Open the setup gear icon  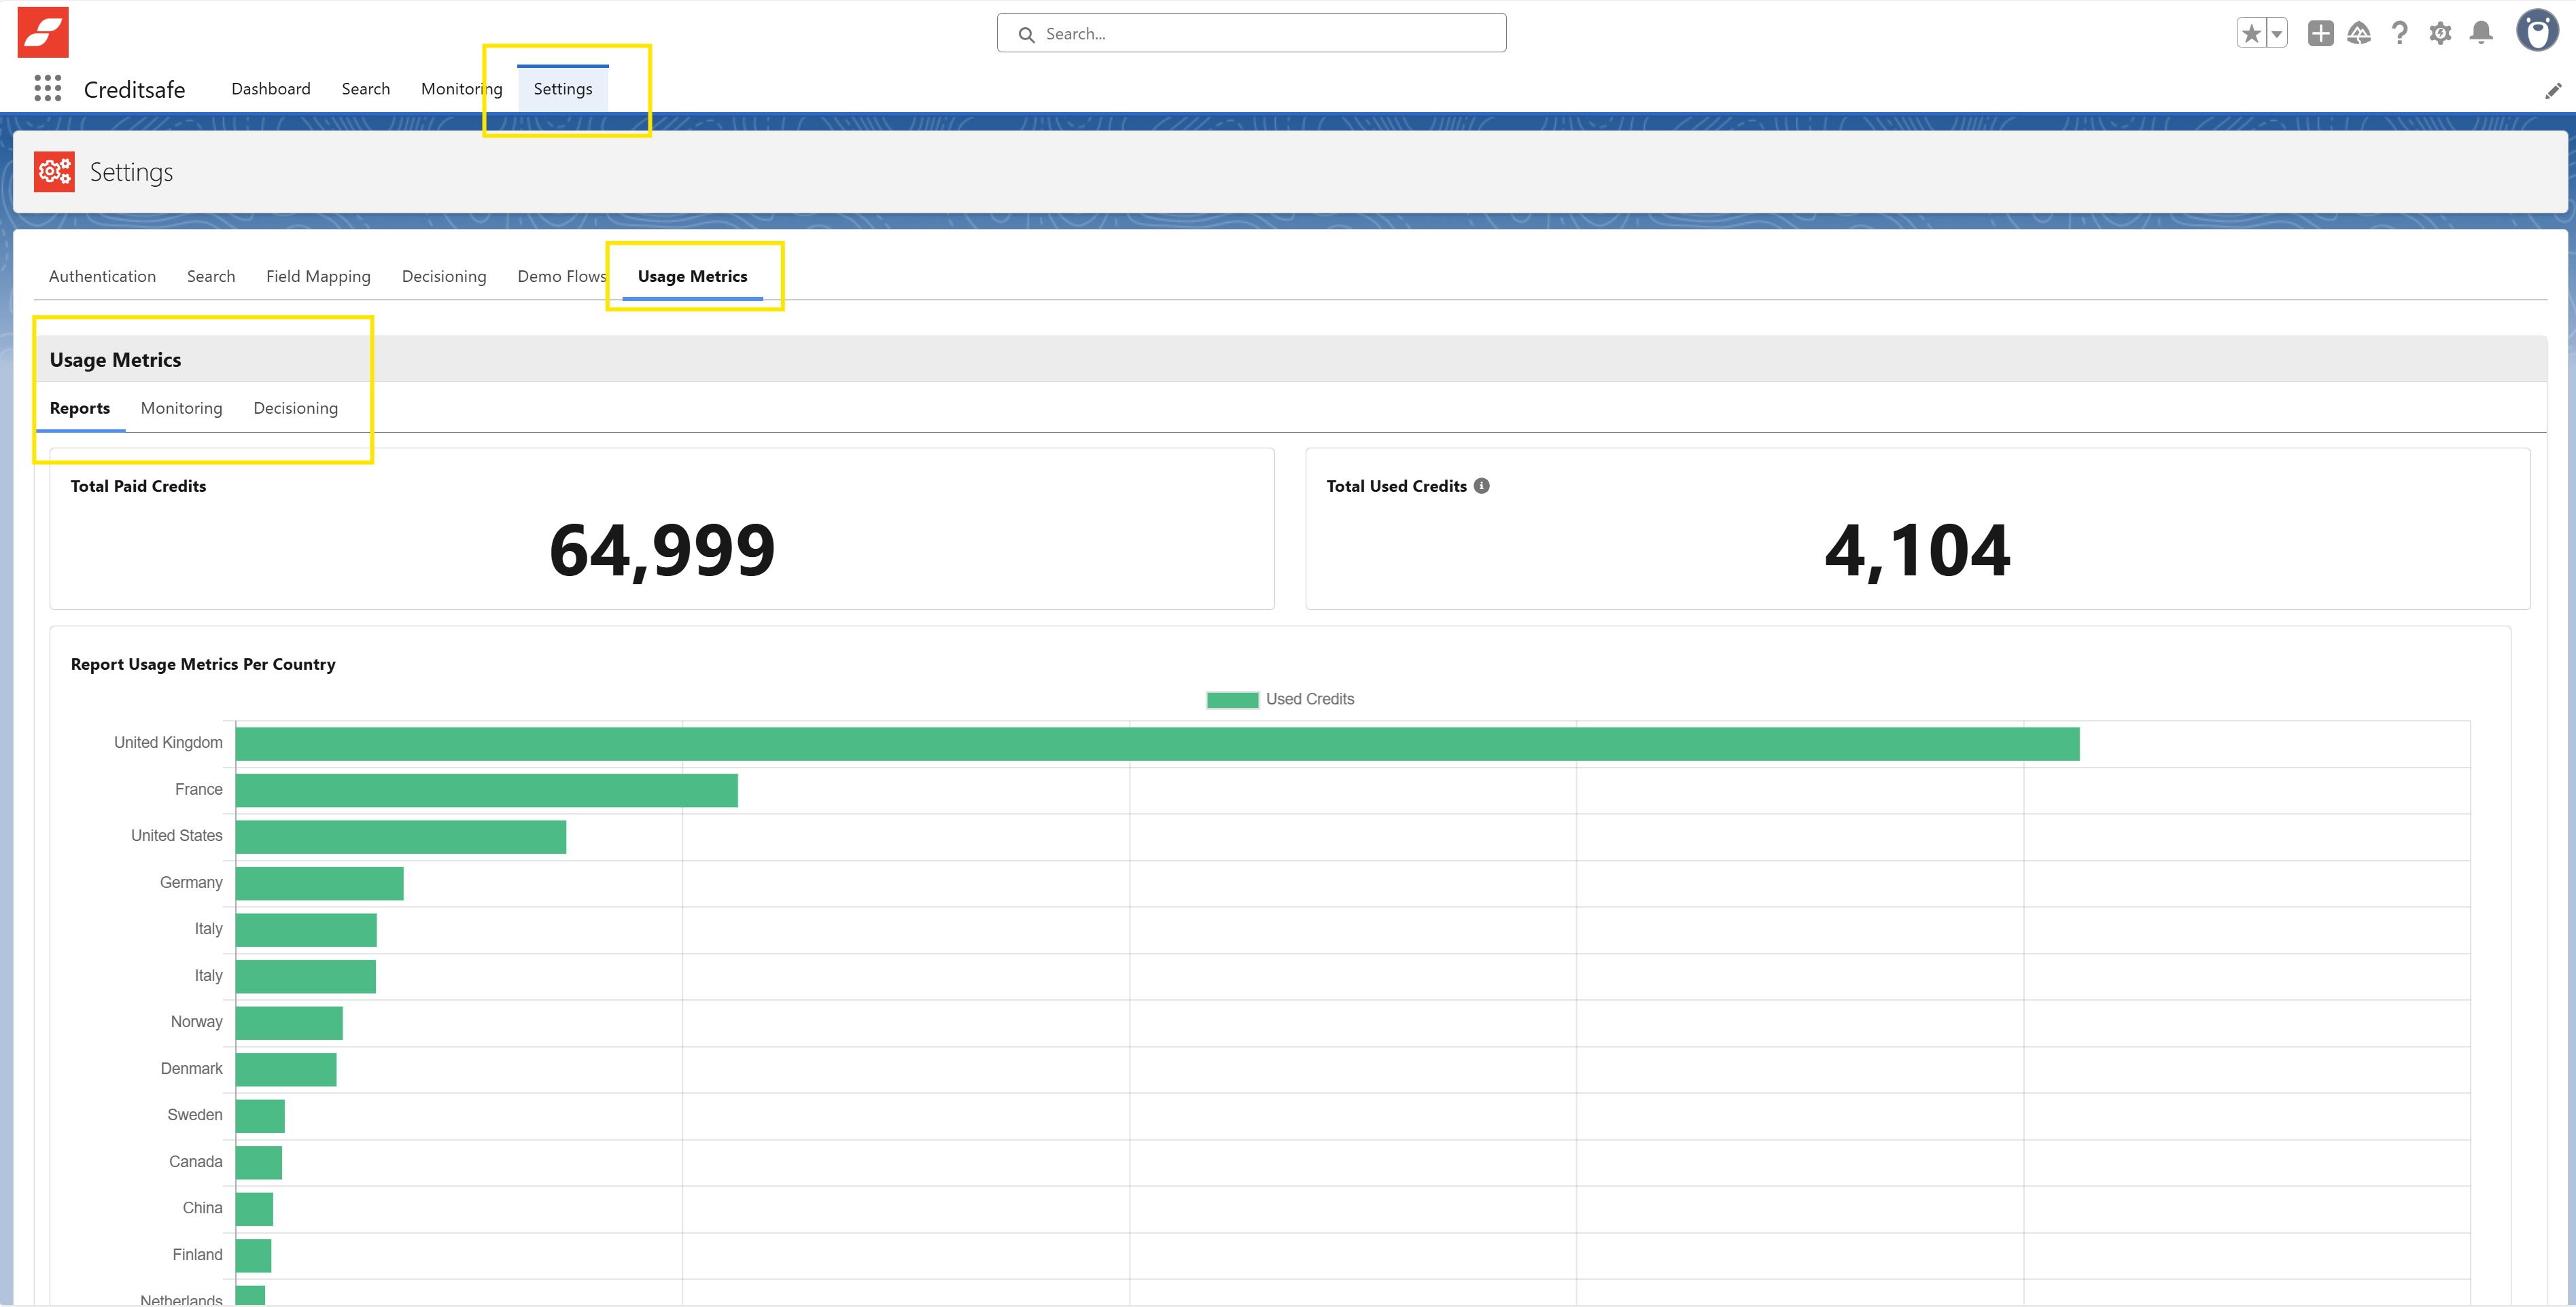click(2440, 33)
